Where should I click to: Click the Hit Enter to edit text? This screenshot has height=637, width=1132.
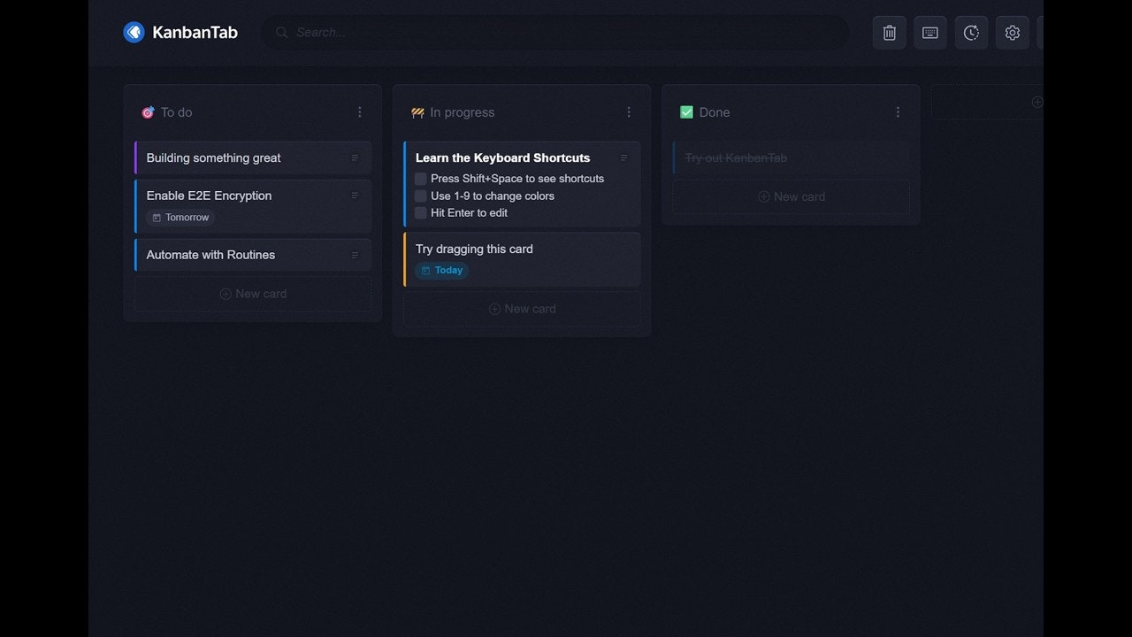tap(469, 212)
